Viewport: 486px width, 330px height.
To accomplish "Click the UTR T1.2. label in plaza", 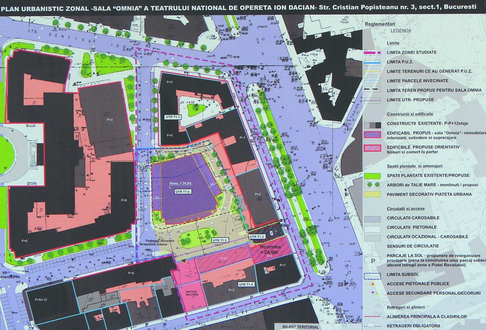I will point(220,240).
